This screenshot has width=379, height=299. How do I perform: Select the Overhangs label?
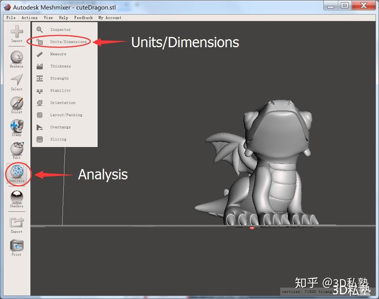point(60,127)
